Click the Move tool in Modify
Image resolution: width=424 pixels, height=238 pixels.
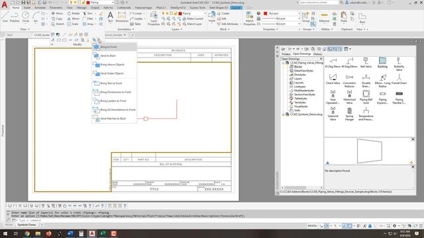57,13
